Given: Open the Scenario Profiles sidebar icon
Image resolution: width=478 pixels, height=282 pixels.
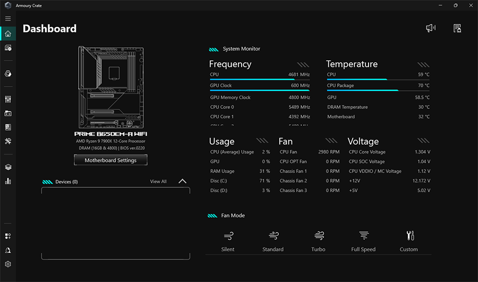Looking at the screenshot, I should pyautogui.click(x=8, y=127).
